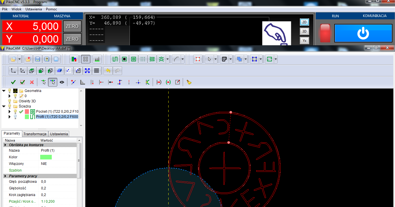Click the yellow-green K-shaped tool icon

coord(147,82)
